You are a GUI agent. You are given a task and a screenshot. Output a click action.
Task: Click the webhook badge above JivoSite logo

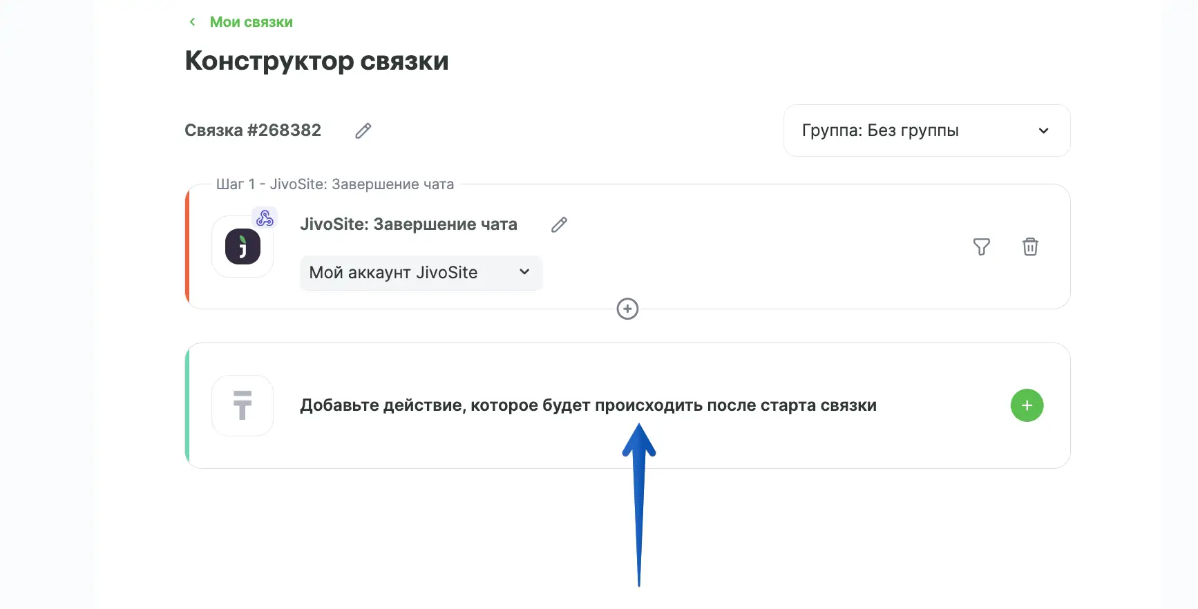(x=265, y=218)
